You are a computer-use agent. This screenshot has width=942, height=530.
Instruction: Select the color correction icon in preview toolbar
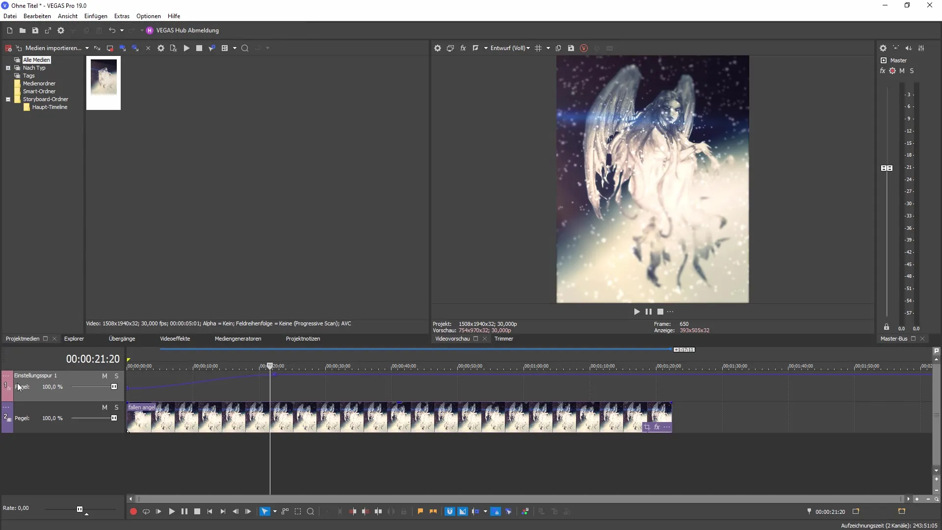pos(475,48)
